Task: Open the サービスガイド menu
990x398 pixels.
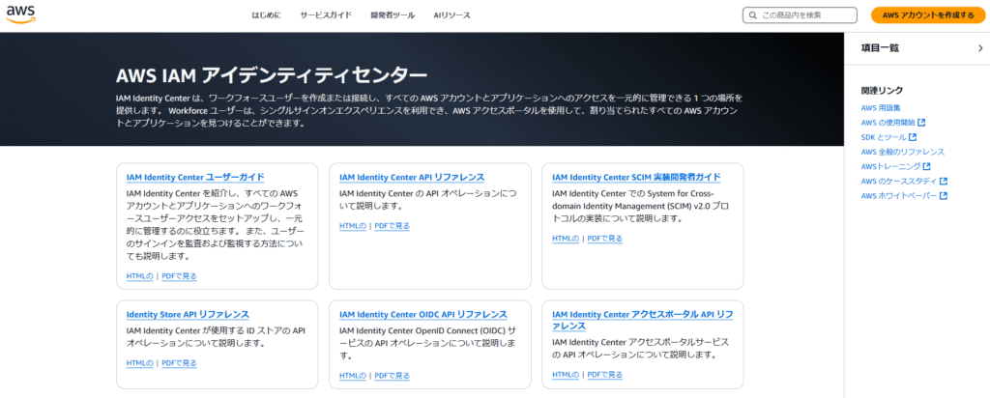Action: tap(326, 15)
